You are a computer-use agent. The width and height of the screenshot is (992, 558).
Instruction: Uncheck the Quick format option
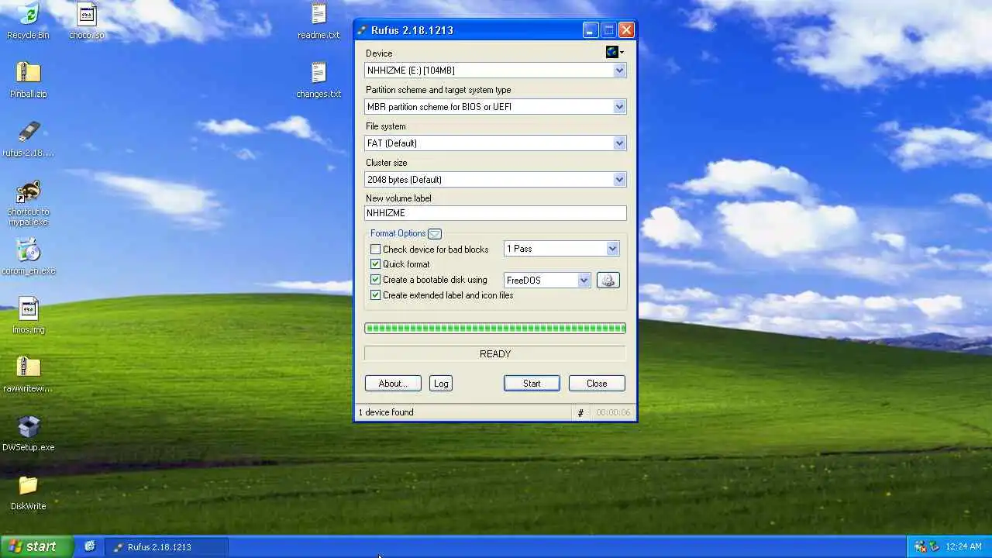point(375,264)
